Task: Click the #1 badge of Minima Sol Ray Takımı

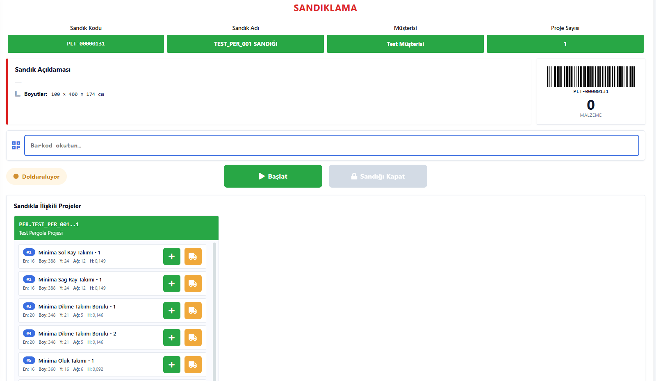Action: point(29,252)
